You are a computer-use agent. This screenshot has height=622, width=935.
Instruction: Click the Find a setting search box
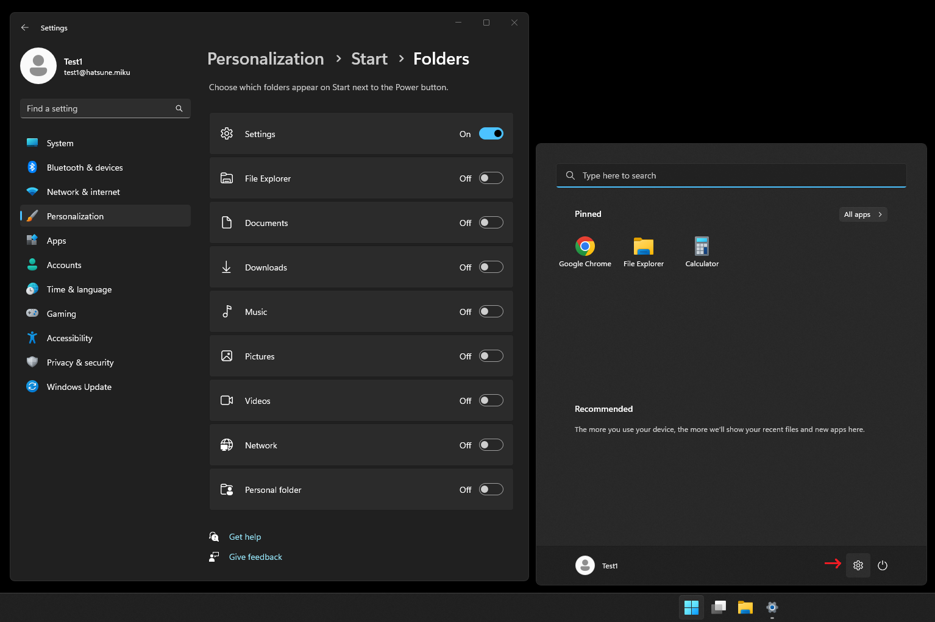click(105, 108)
